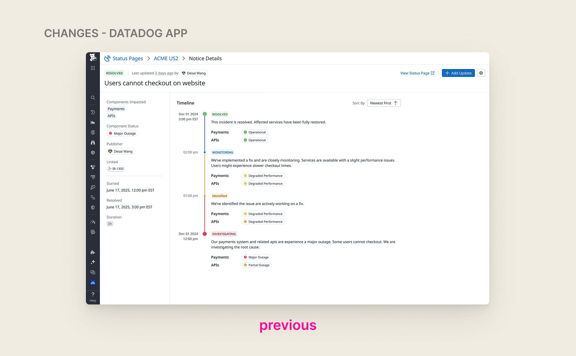Click the MONITORING badge in timeline
The width and height of the screenshot is (576, 356).
point(223,153)
